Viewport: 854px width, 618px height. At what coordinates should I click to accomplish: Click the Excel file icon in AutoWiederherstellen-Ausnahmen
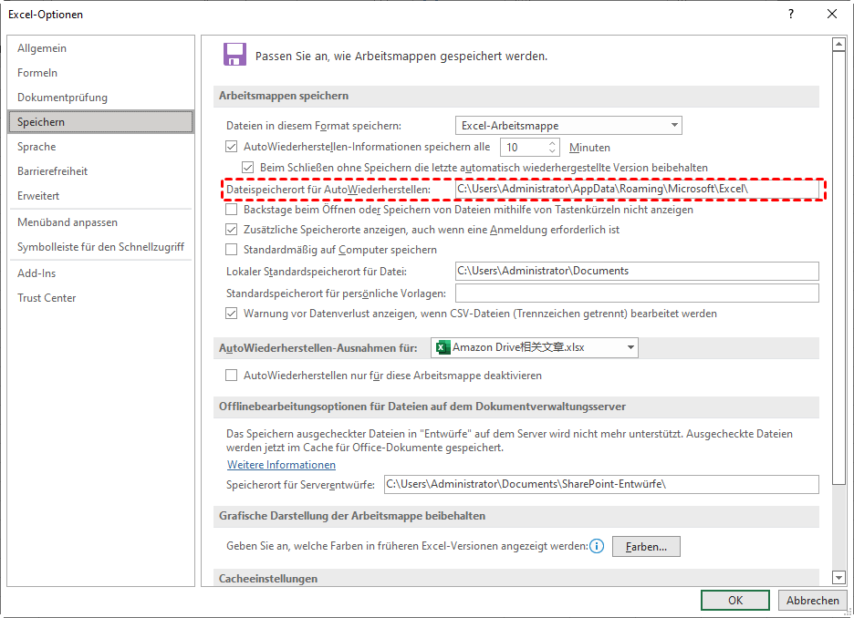pos(443,347)
